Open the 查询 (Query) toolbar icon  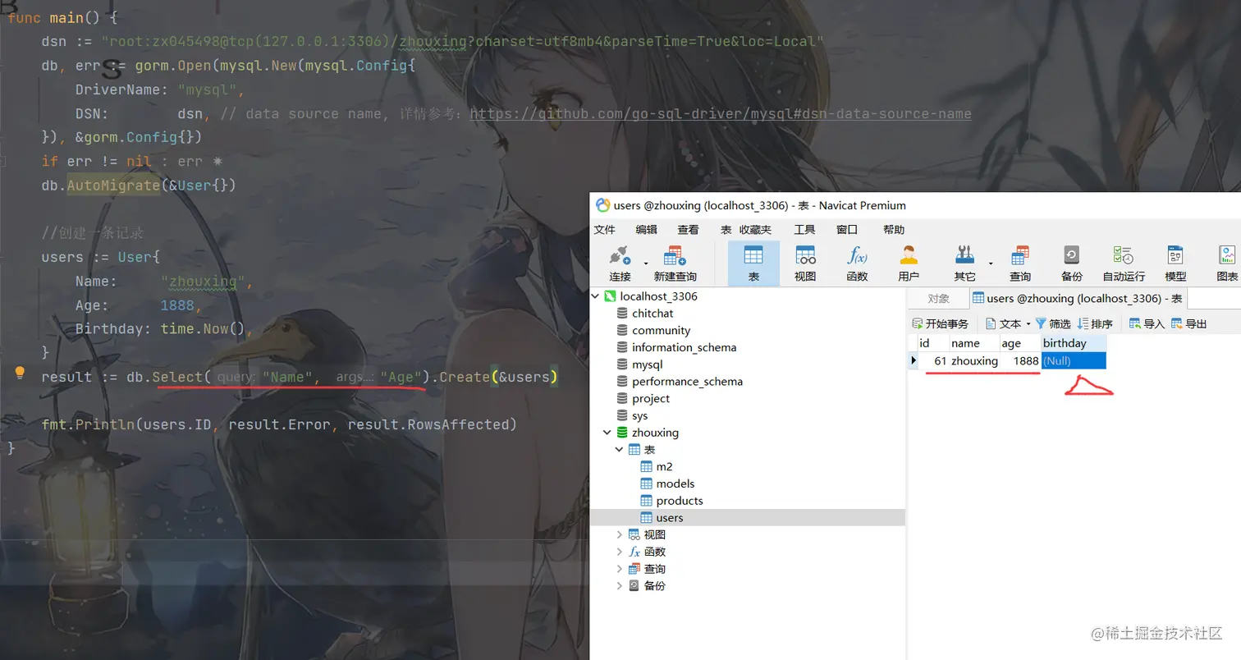pos(1020,264)
